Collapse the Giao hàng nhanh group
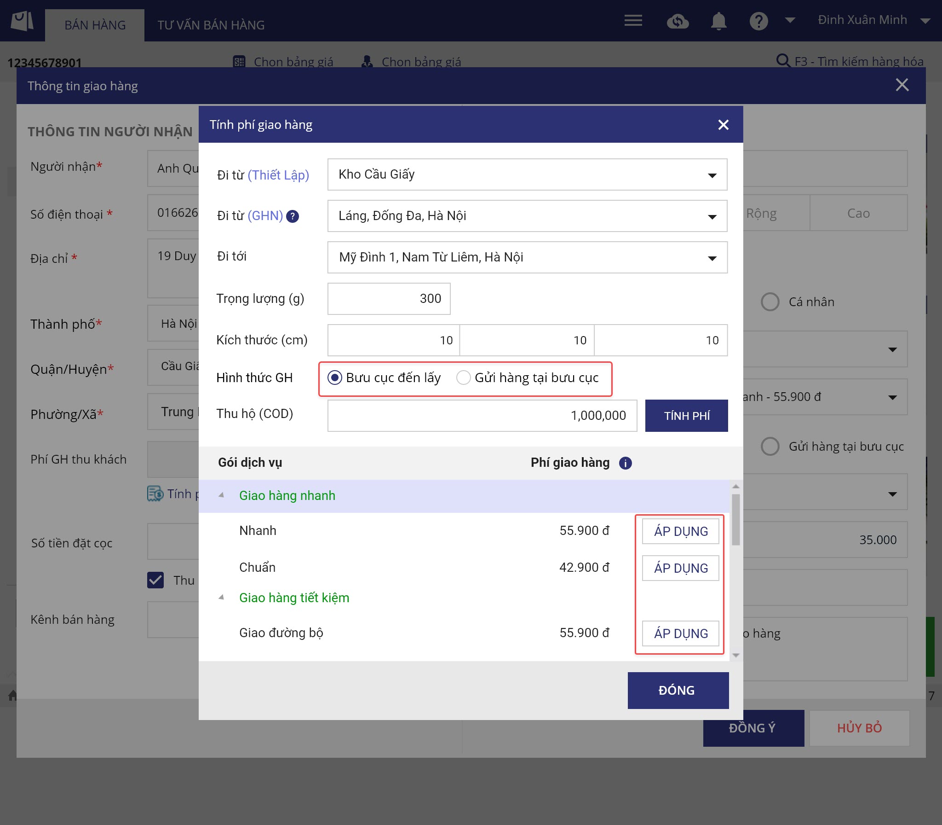Screen dimensions: 942x825 click(221, 495)
